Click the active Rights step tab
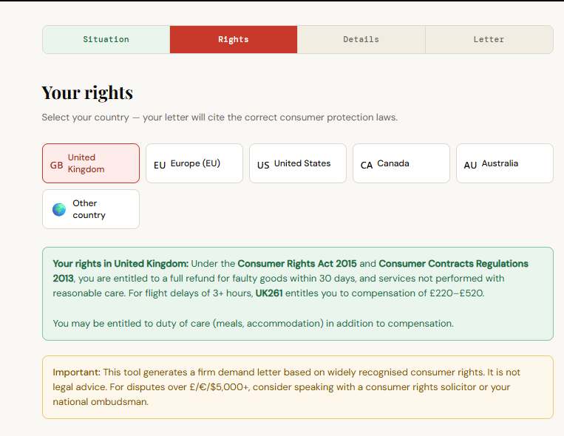The width and height of the screenshot is (564, 436). coord(234,40)
